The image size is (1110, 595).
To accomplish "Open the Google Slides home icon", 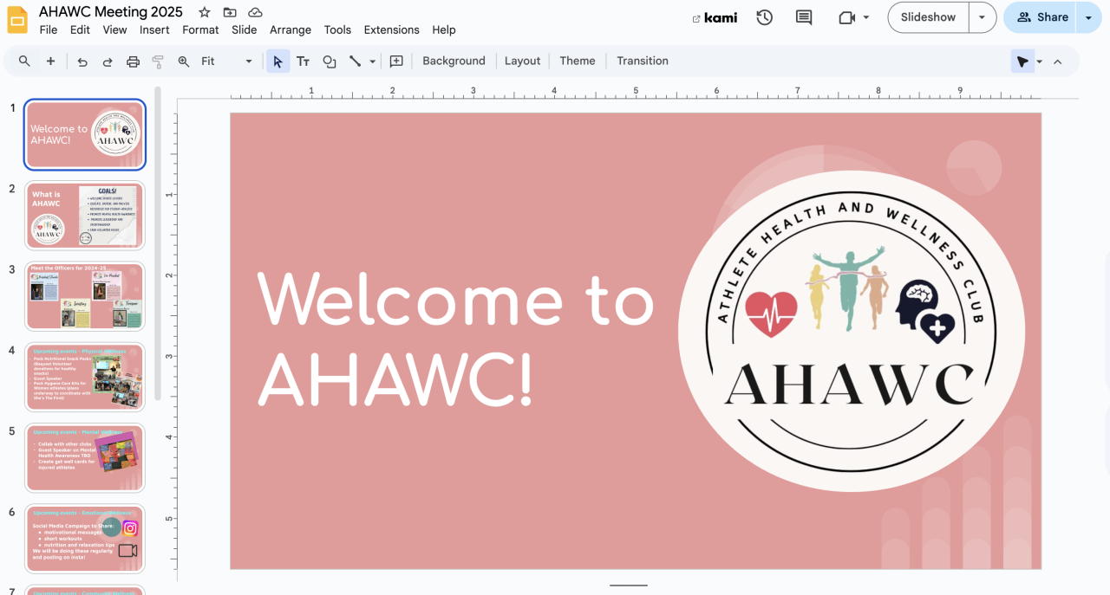I will coord(17,19).
